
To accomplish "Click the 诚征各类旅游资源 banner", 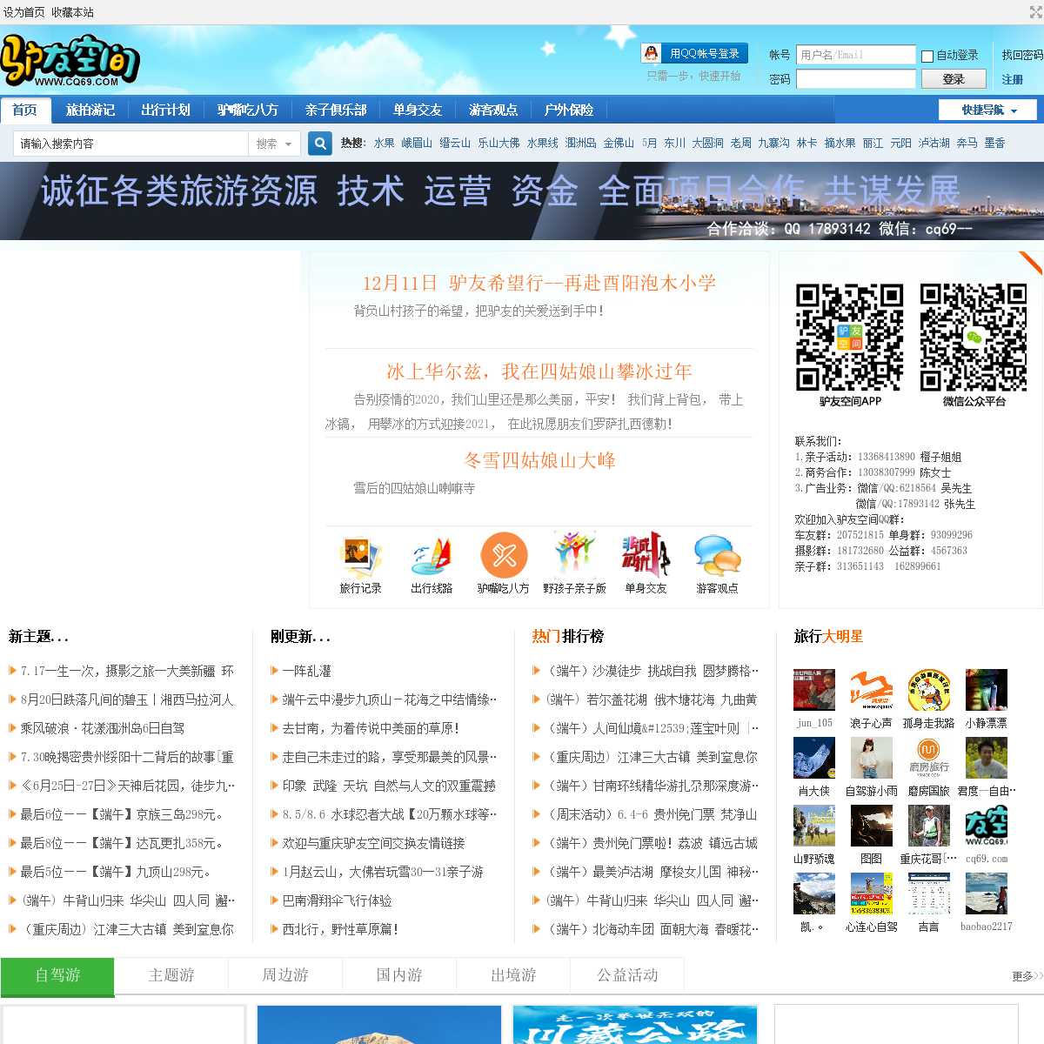I will point(522,201).
